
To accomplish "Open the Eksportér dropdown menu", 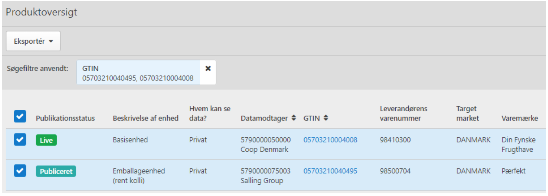I will tap(33, 41).
